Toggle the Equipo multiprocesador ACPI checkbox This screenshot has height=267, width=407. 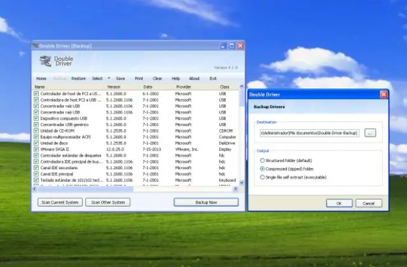pyautogui.click(x=36, y=137)
